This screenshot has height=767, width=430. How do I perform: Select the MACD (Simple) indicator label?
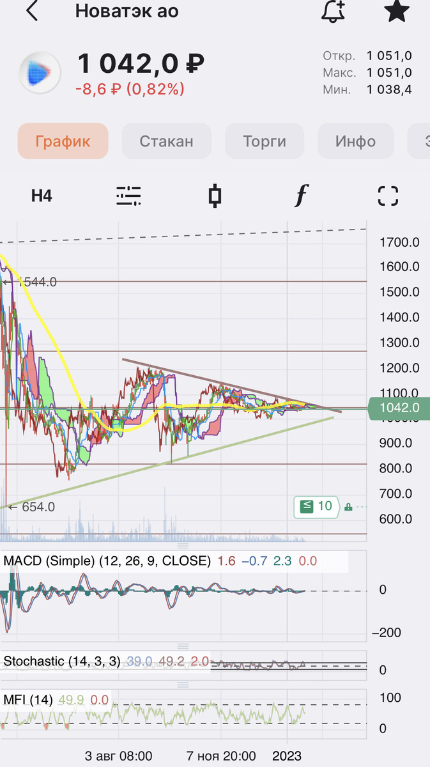point(107,561)
